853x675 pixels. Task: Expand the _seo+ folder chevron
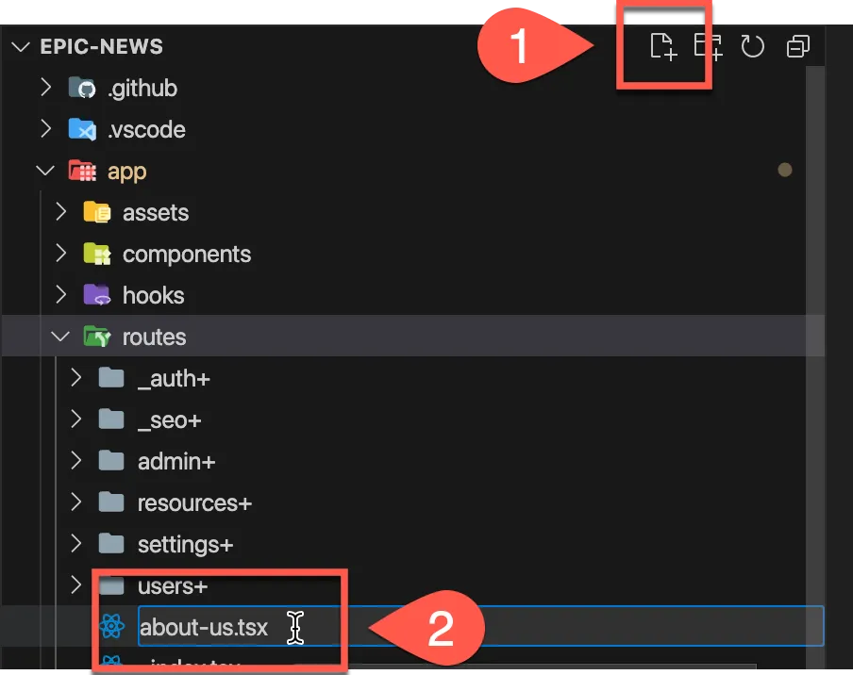click(76, 419)
